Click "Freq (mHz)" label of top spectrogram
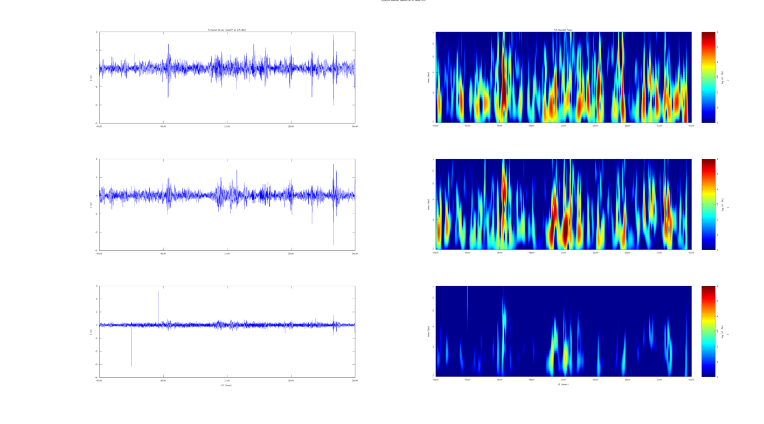The width and height of the screenshot is (764, 424). pos(429,77)
